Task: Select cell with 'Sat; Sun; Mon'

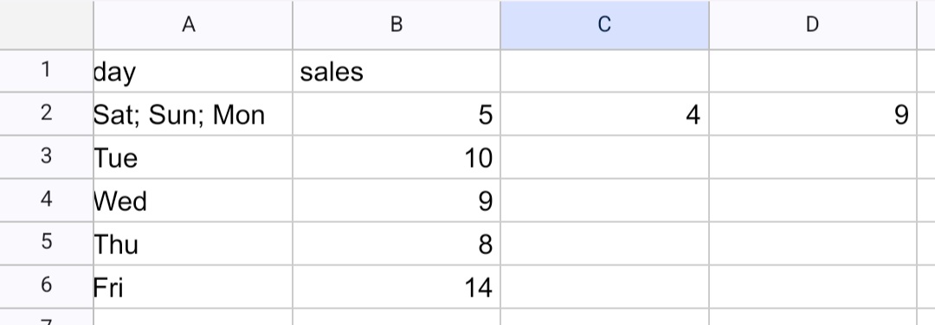Action: [x=192, y=114]
